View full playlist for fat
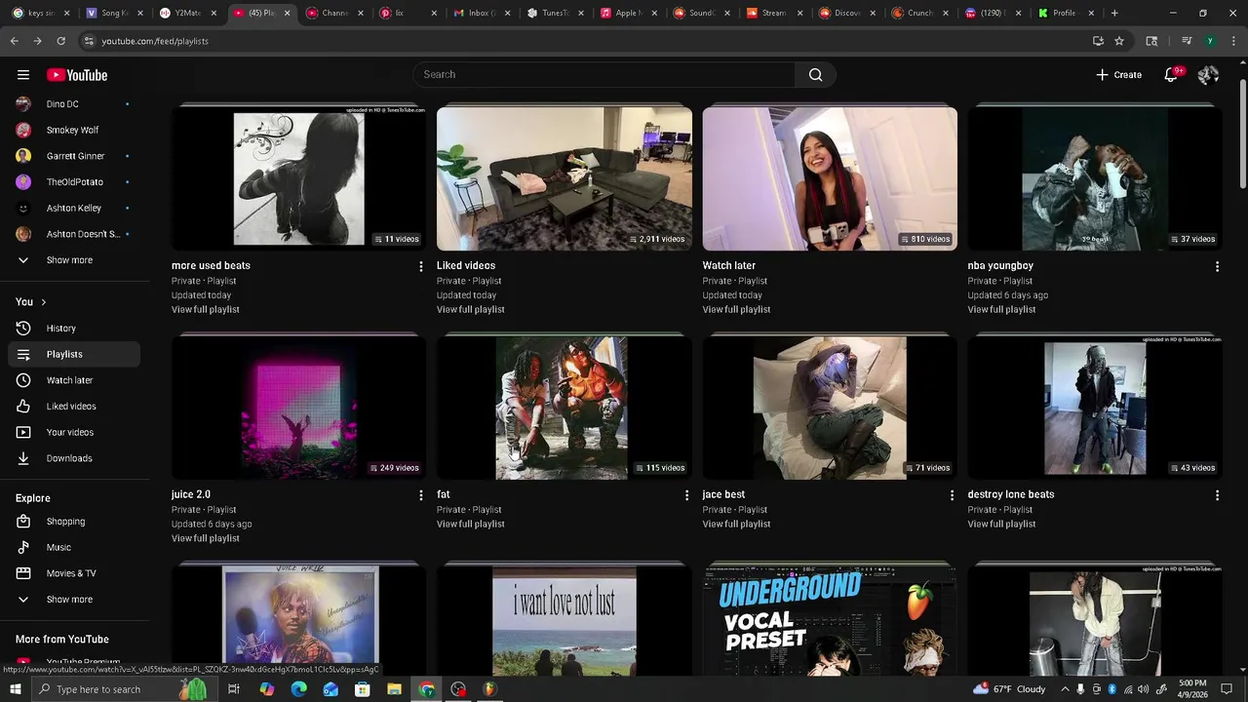Viewport: 1248px width, 702px height. pyautogui.click(x=470, y=524)
